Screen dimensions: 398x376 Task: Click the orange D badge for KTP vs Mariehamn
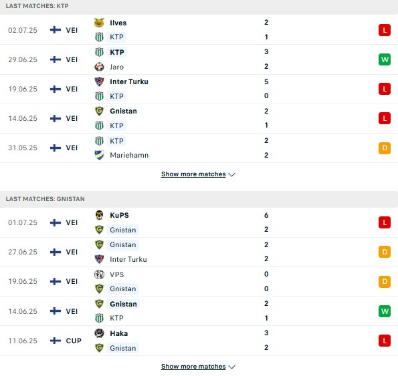[x=385, y=148]
